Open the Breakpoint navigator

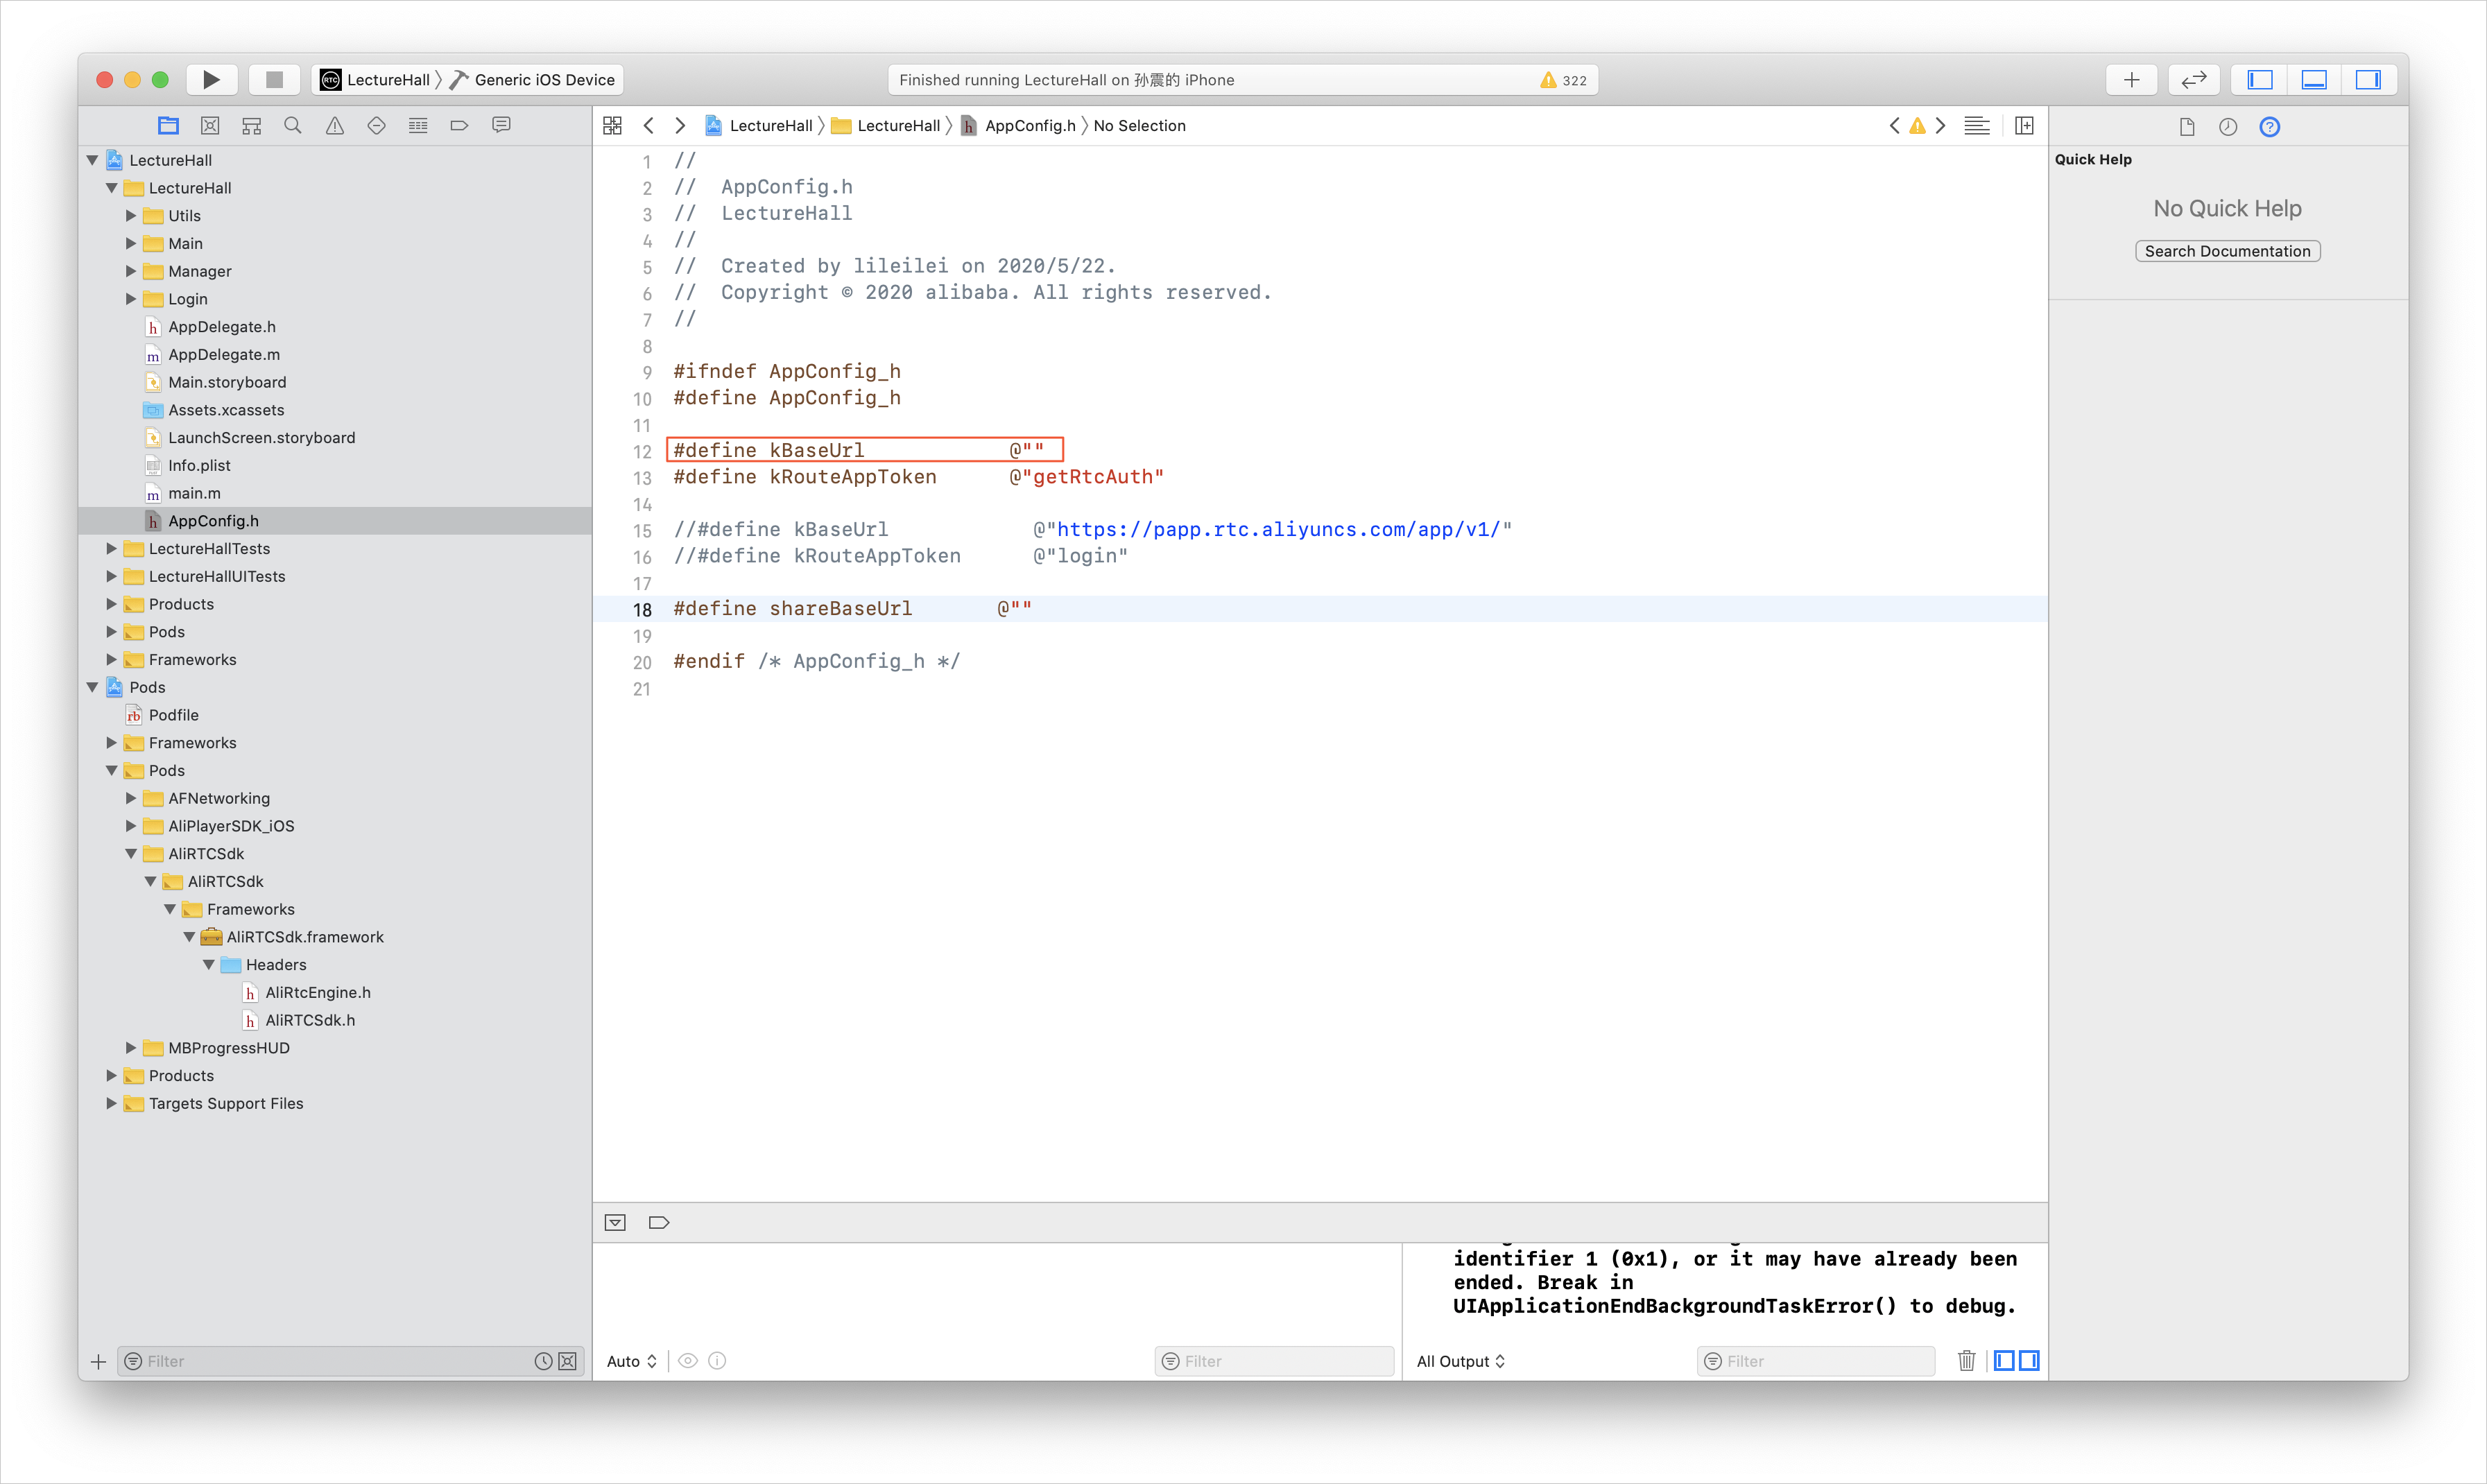[x=460, y=125]
